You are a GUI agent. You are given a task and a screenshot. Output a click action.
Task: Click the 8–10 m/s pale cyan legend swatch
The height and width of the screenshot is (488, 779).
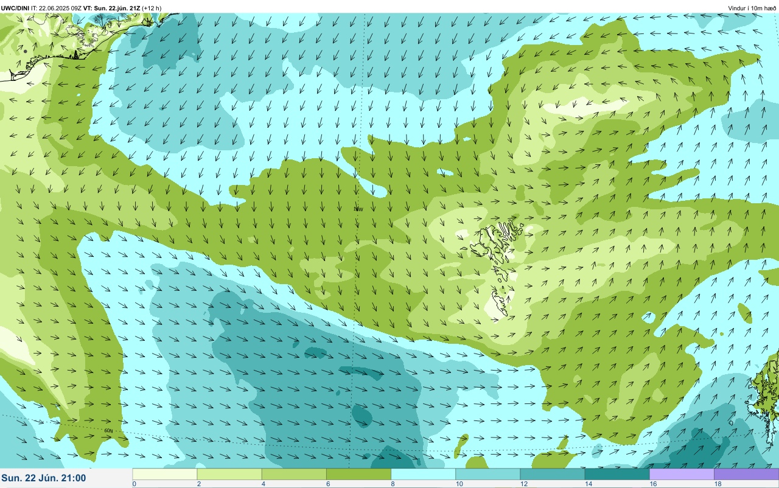[423, 474]
